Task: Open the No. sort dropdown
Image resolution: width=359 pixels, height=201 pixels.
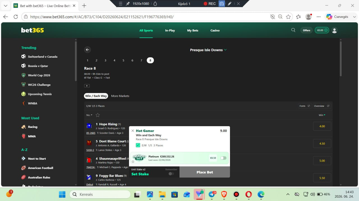Action: 89,115
